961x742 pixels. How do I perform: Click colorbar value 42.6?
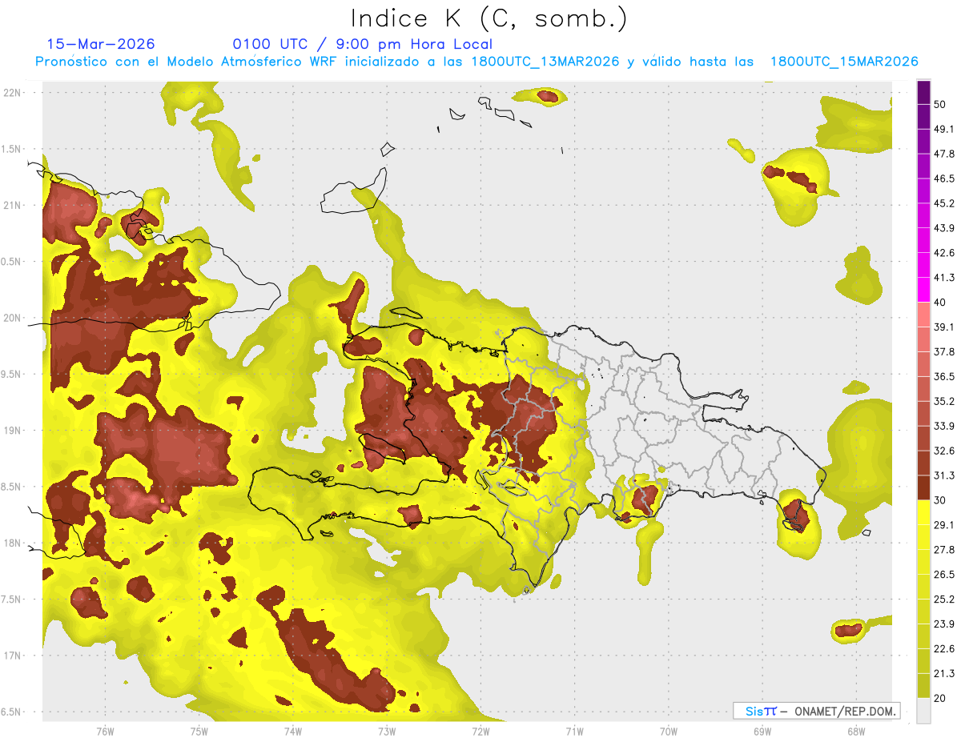pyautogui.click(x=944, y=253)
